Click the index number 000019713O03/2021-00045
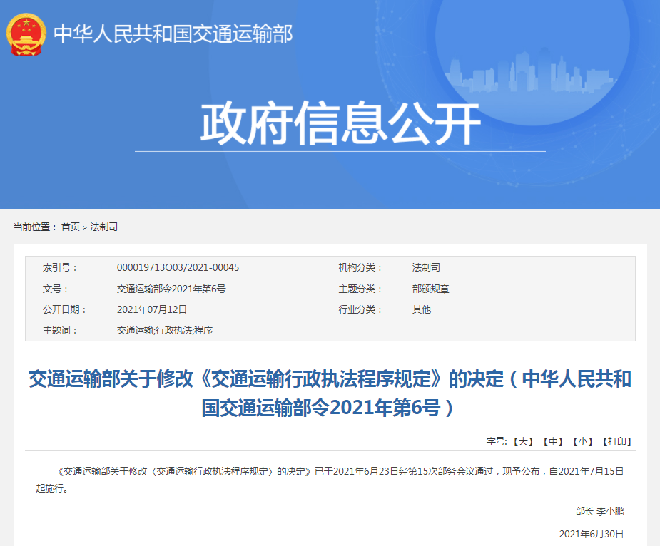 (x=178, y=267)
